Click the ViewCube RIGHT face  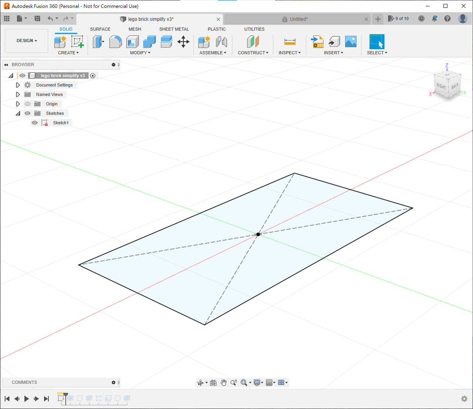click(x=441, y=86)
